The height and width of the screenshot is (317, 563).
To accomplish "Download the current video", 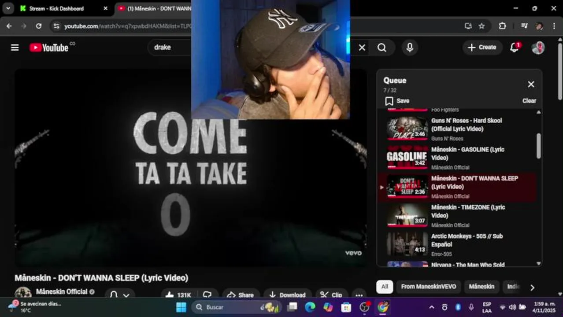I will pos(287,295).
